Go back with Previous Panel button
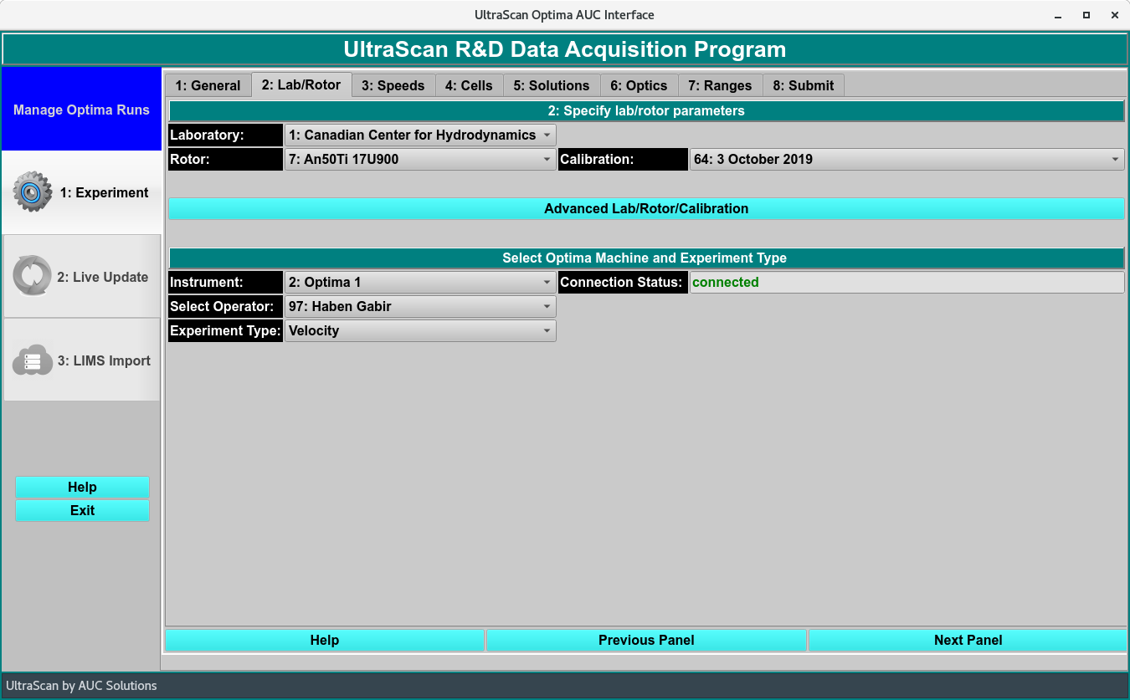The height and width of the screenshot is (700, 1130). [x=645, y=640]
